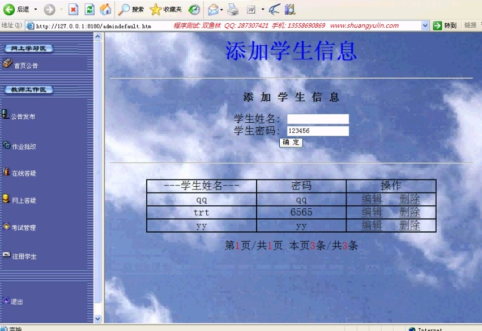482x331 pixels.
Task: Click 删除 link for student yy
Action: [410, 225]
